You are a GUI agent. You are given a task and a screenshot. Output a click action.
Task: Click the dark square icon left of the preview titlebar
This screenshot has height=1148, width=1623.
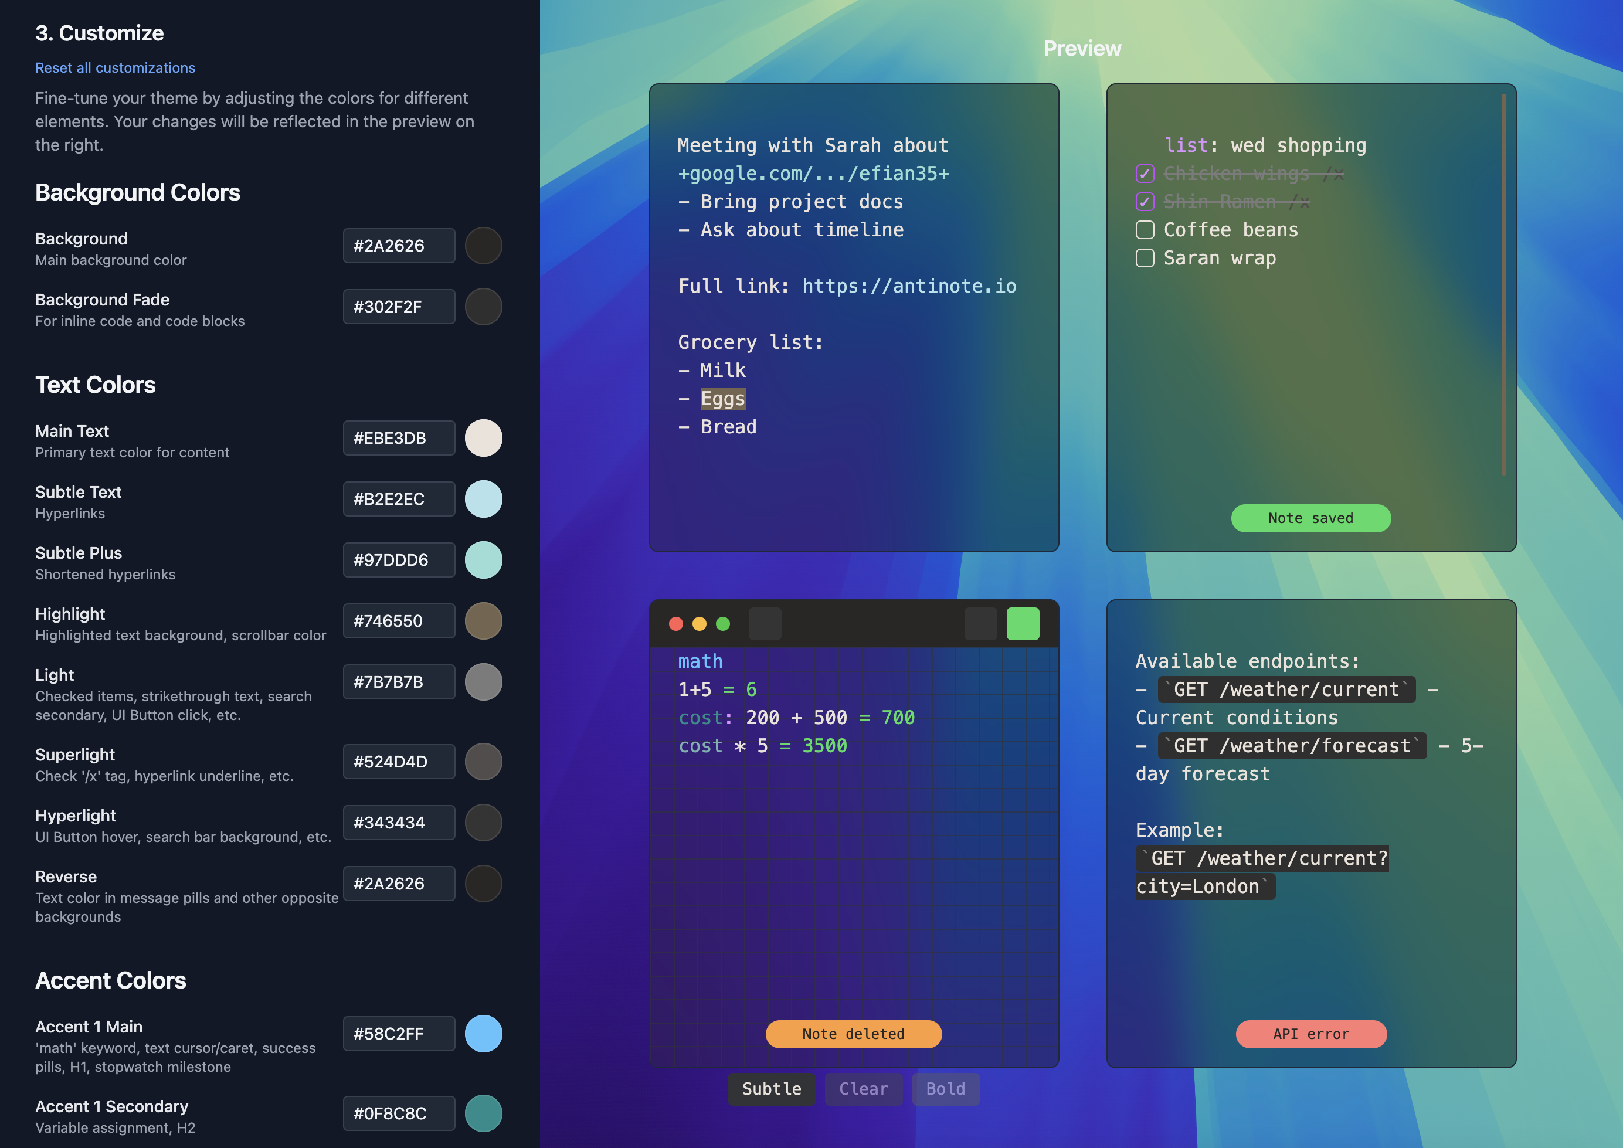click(x=765, y=623)
